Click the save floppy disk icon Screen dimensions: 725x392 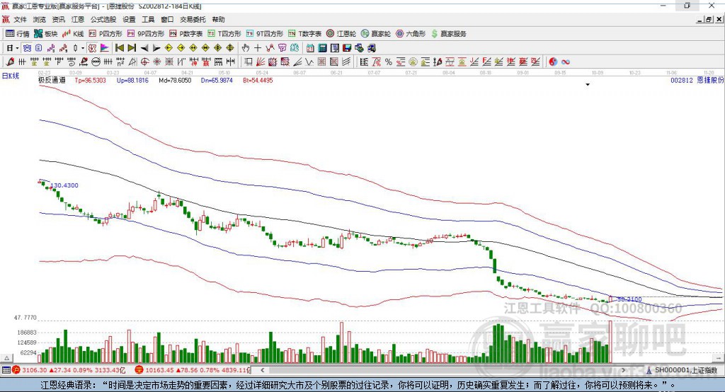[x=347, y=48]
